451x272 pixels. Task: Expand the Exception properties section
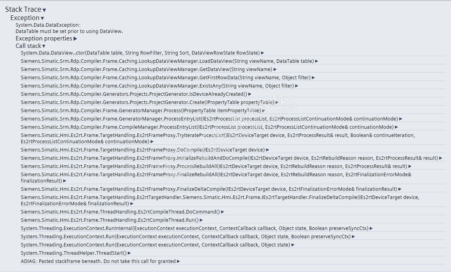(75, 38)
